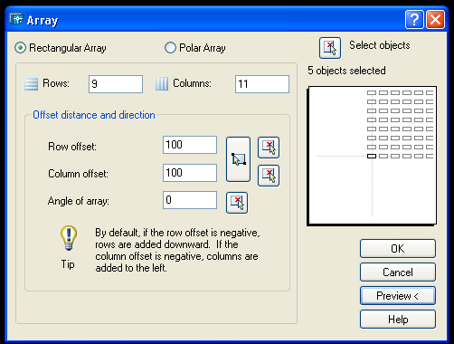Click the Tip lightbulb icon
The image size is (454, 344).
(69, 238)
